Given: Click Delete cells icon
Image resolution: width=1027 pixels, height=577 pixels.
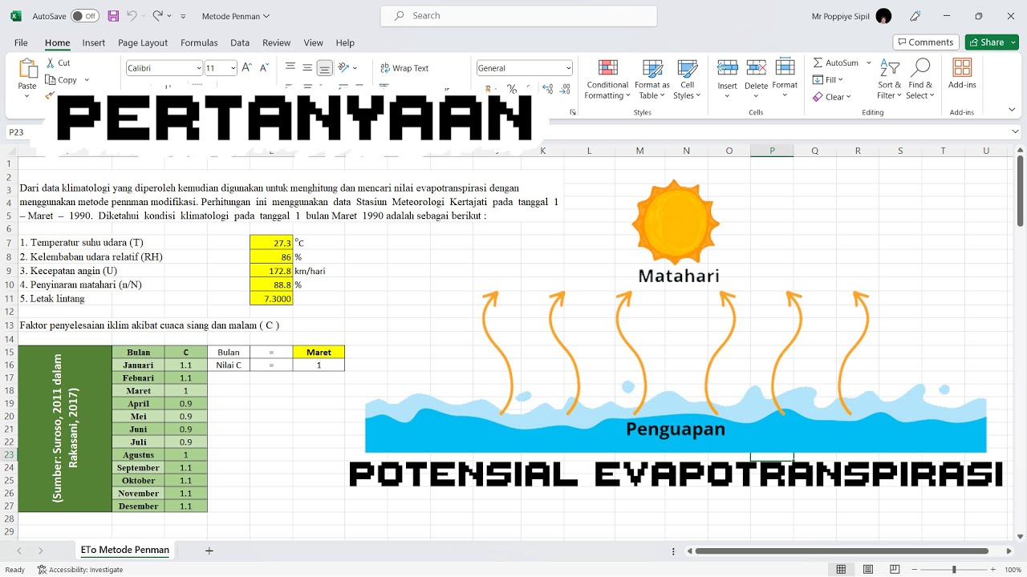Looking at the screenshot, I should pos(756,68).
